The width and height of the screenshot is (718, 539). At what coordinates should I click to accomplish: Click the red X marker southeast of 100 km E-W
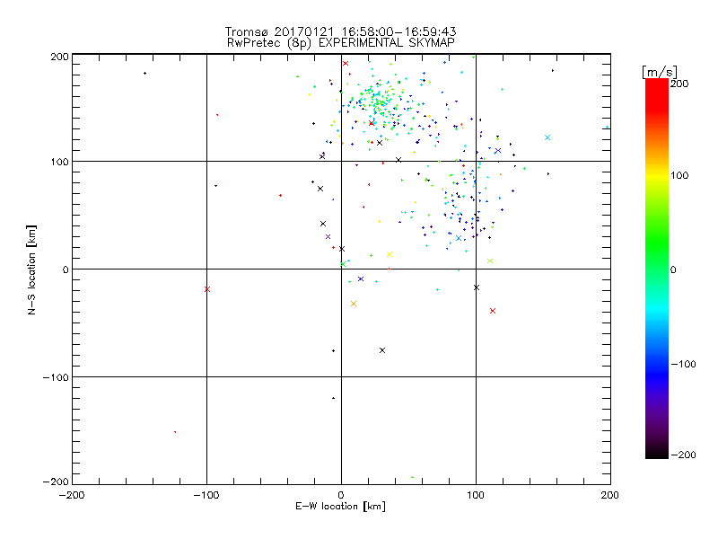coord(493,311)
